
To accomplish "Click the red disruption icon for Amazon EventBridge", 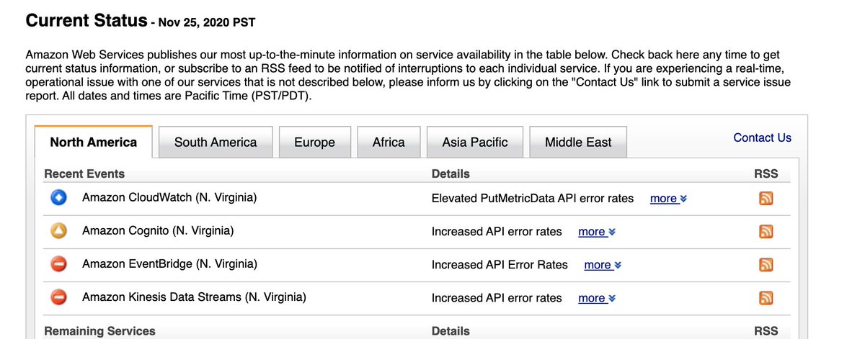I will pos(59,264).
